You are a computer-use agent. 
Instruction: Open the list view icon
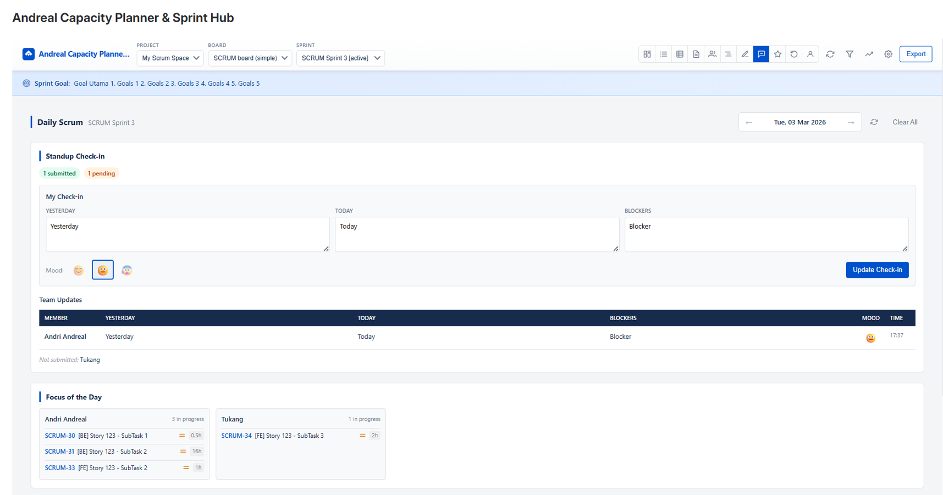click(x=663, y=54)
